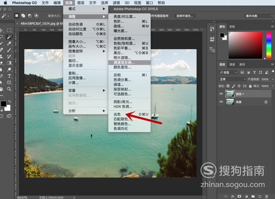275x199 pixels.
Task: Click New Selection mode icon
Action: (16, 16)
